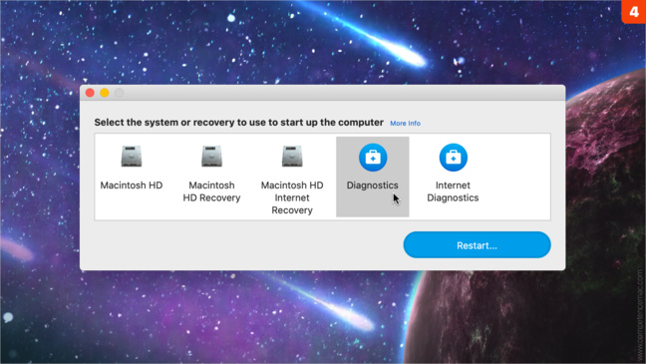The height and width of the screenshot is (364, 646).
Task: Select the Macintosh HD Recovery drive icon
Action: tap(211, 157)
